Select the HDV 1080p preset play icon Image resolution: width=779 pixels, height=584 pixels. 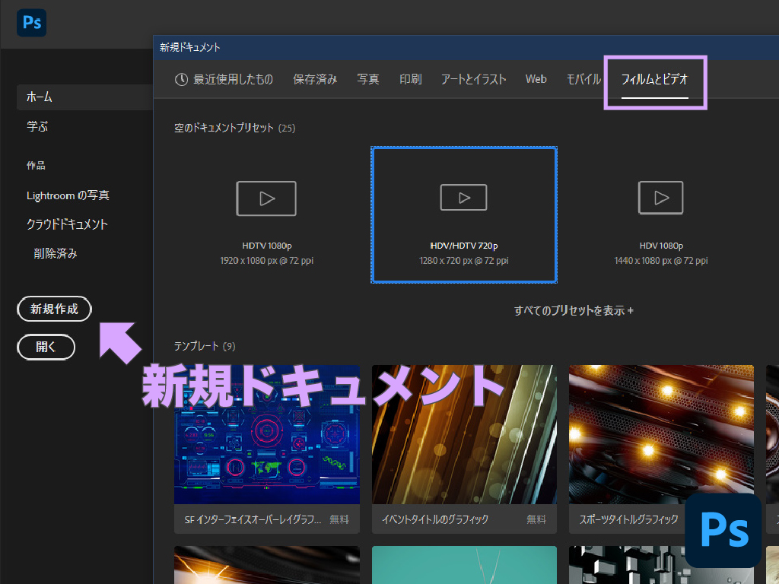pyautogui.click(x=660, y=198)
